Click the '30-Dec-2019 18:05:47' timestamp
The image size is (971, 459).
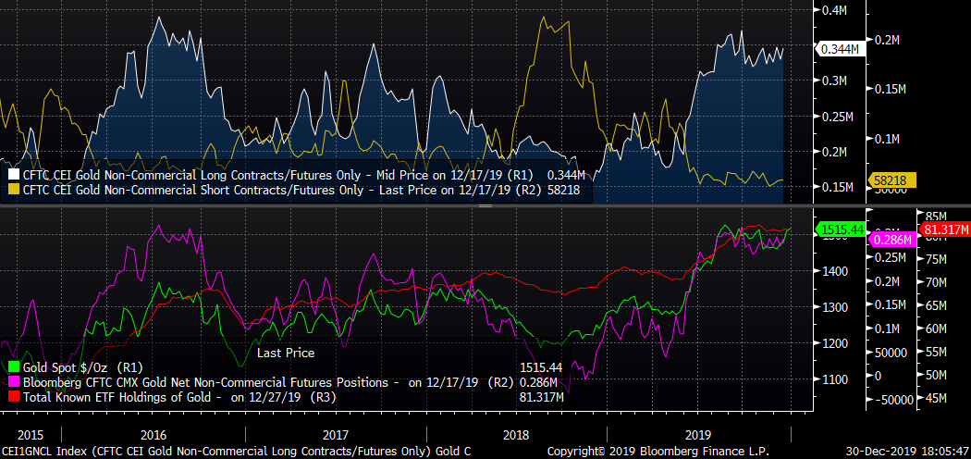[908, 452]
